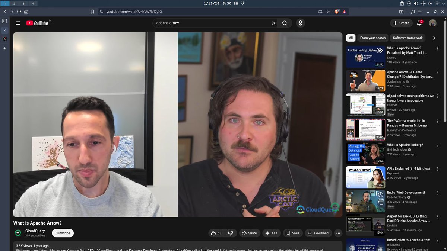Open the clock 1/15/26 6:30 PM

(x=221, y=3)
